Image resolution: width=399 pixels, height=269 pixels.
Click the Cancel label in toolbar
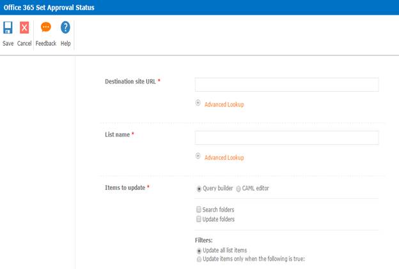(x=24, y=43)
